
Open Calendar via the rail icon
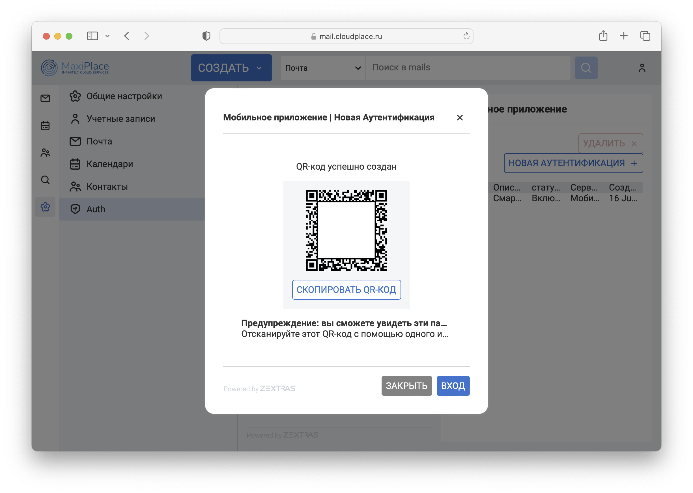click(x=45, y=126)
